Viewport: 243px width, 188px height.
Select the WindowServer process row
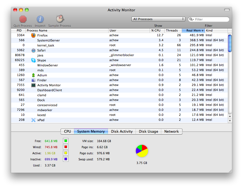[120, 65]
